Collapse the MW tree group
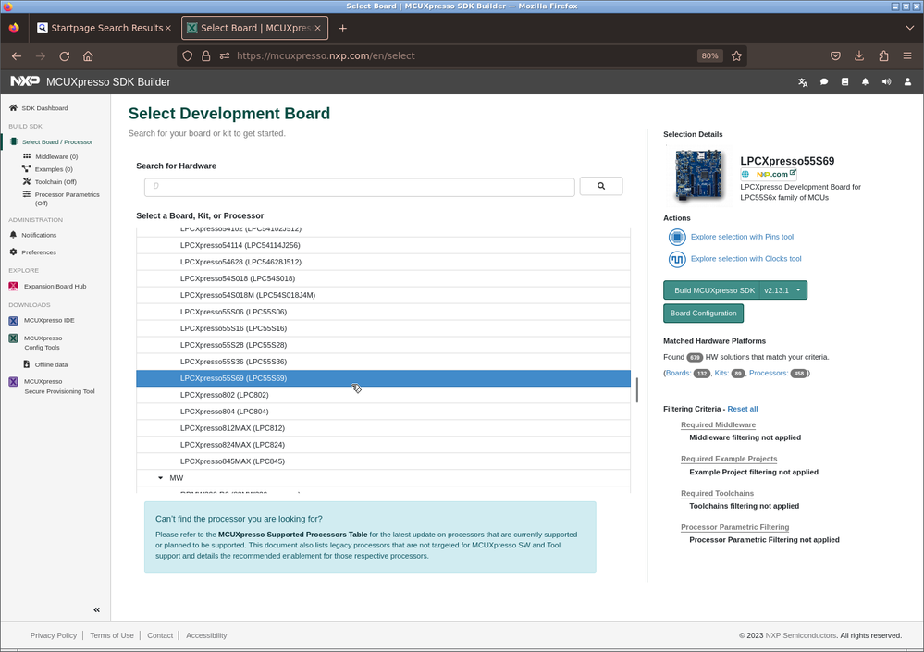Viewport: 924px width, 652px height. [160, 478]
